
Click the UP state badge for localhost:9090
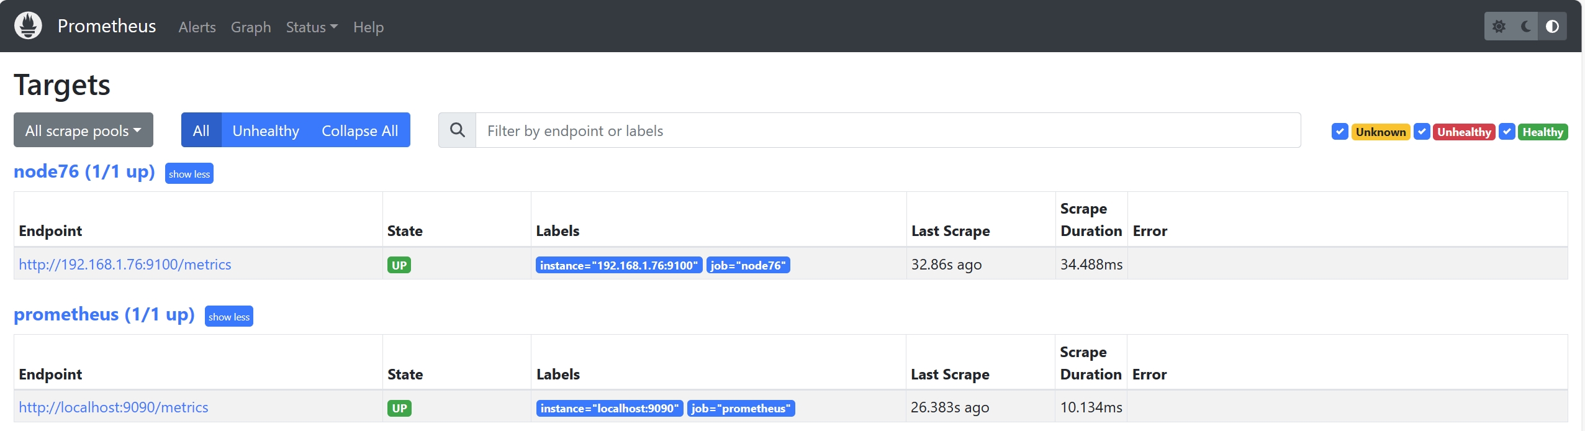[x=399, y=408]
